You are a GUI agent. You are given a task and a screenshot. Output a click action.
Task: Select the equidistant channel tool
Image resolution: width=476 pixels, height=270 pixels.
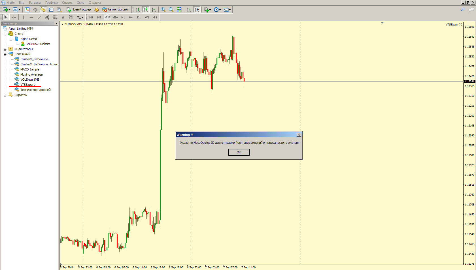[x=47, y=17]
